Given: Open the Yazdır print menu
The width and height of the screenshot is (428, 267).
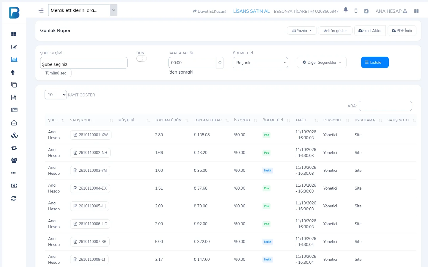Looking at the screenshot, I should point(302,31).
